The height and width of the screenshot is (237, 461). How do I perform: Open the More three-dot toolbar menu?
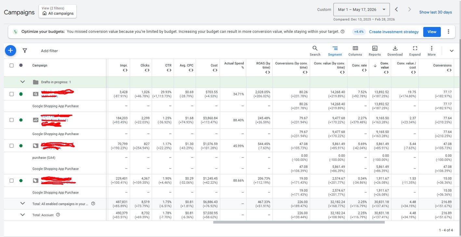coord(431,51)
